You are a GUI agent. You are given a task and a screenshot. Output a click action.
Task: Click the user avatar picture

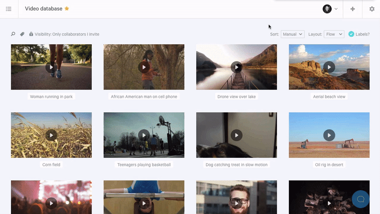coord(327,9)
